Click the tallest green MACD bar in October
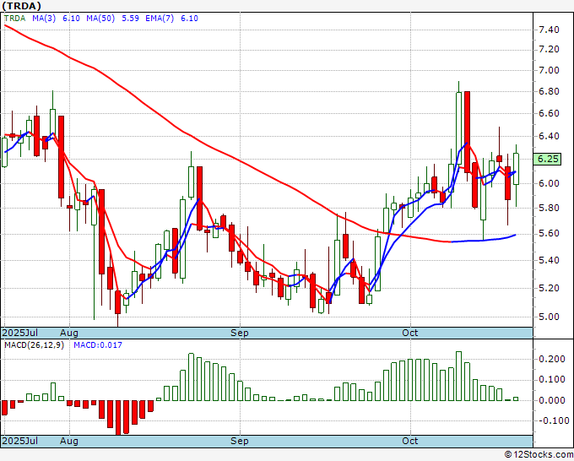The width and height of the screenshot is (574, 461). pyautogui.click(x=458, y=376)
